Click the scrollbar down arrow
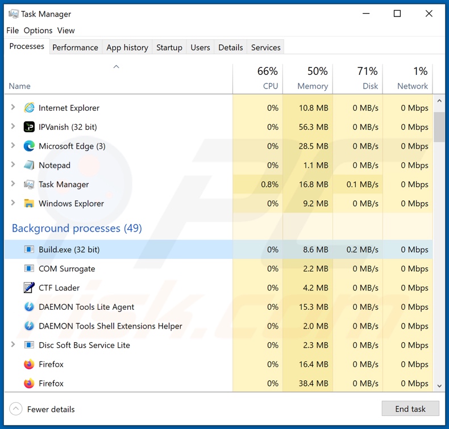Image resolution: width=449 pixels, height=429 pixels. tap(439, 386)
